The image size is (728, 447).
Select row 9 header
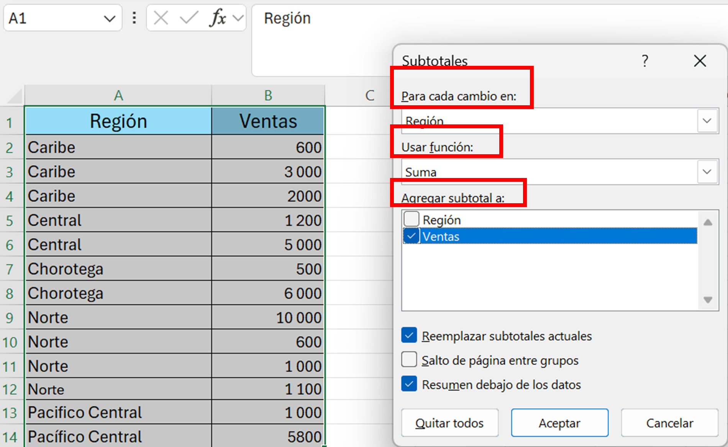click(10, 318)
